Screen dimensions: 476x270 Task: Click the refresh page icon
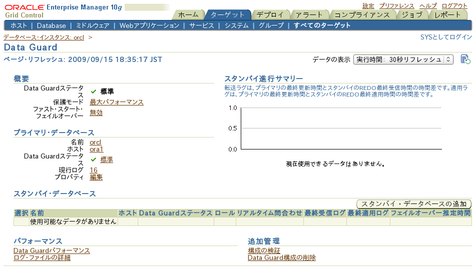(x=465, y=59)
